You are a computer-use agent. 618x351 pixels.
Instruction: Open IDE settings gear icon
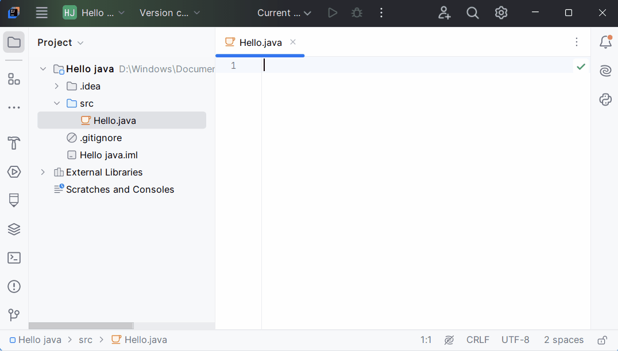(501, 13)
